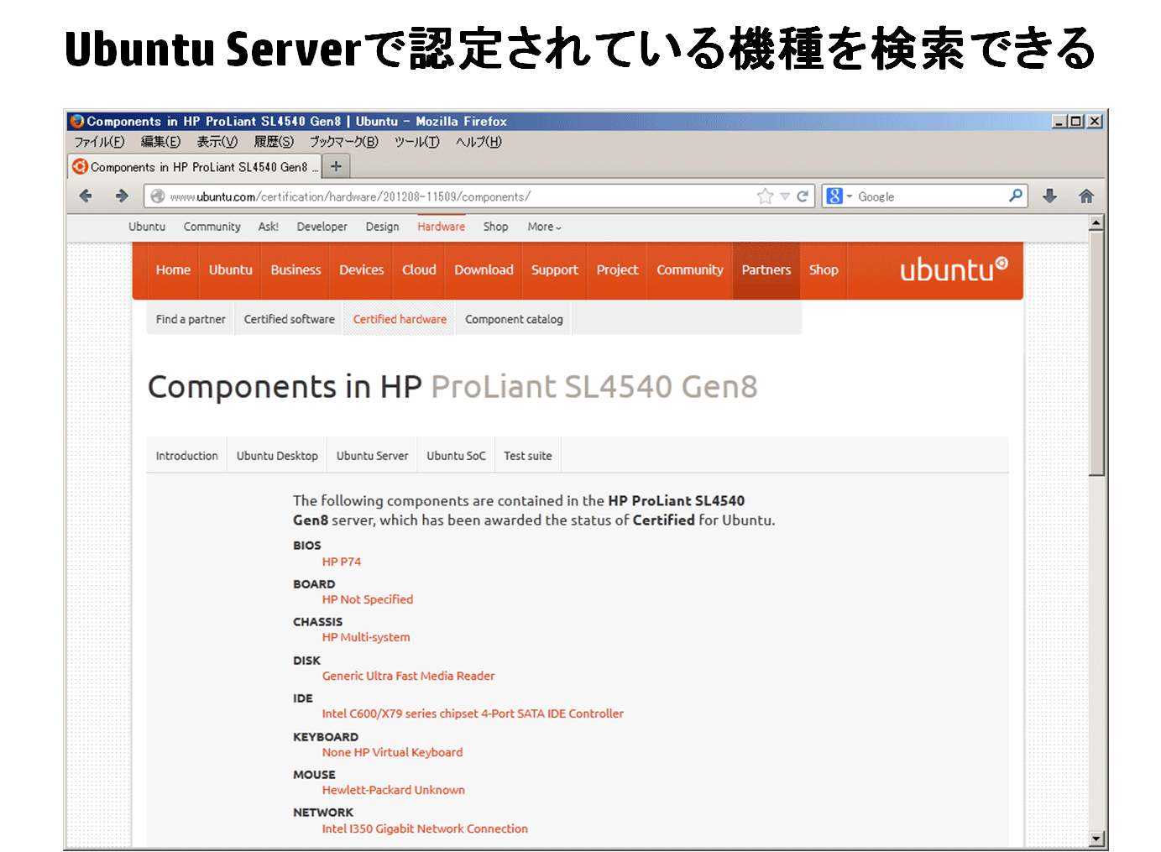The width and height of the screenshot is (1161, 852).
Task: Open the 履歴(S) menu
Action: coord(274,142)
